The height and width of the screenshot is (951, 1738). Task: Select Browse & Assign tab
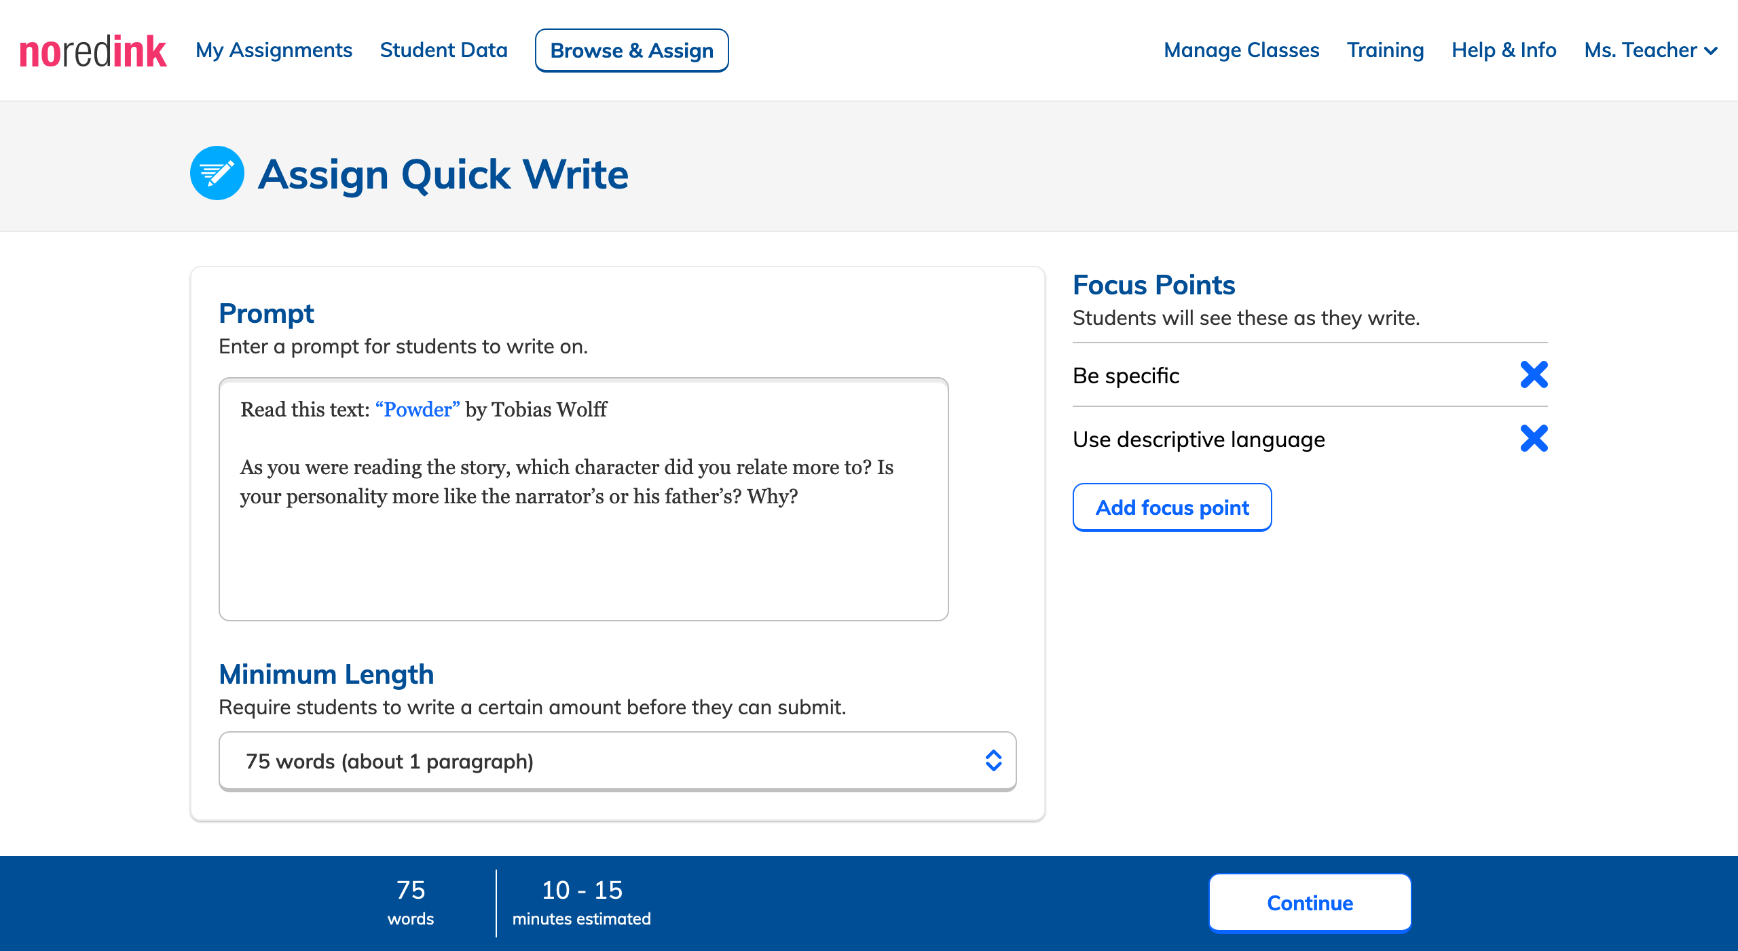point(631,50)
